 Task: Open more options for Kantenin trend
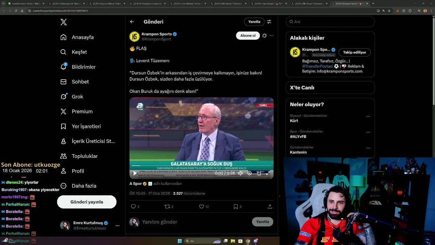[368, 148]
